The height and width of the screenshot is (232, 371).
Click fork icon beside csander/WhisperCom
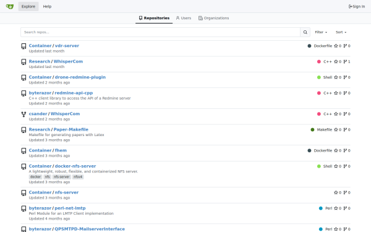point(23,114)
